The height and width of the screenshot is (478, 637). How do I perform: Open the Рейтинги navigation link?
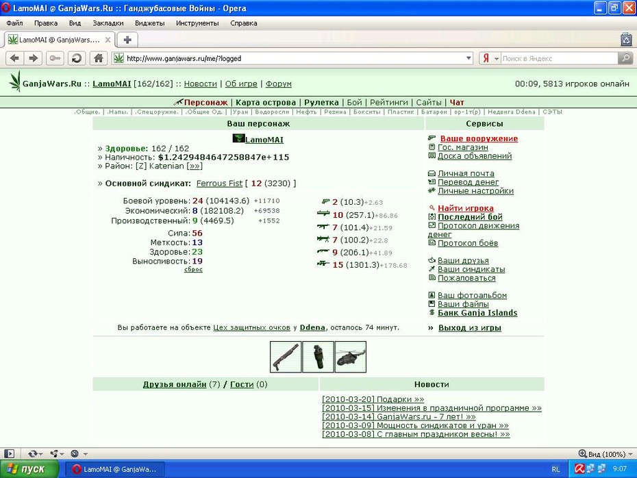[389, 102]
